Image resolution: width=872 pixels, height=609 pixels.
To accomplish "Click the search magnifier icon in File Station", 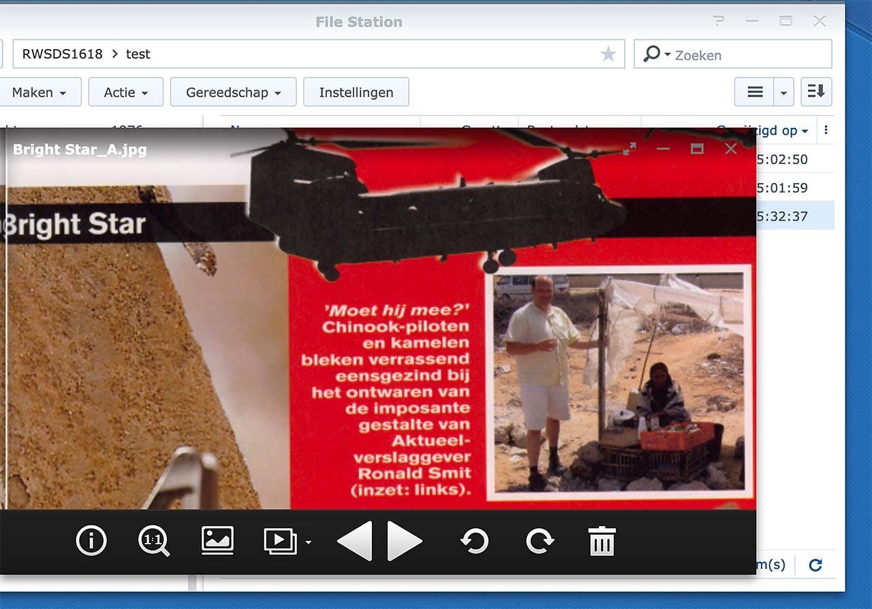I will pos(652,54).
